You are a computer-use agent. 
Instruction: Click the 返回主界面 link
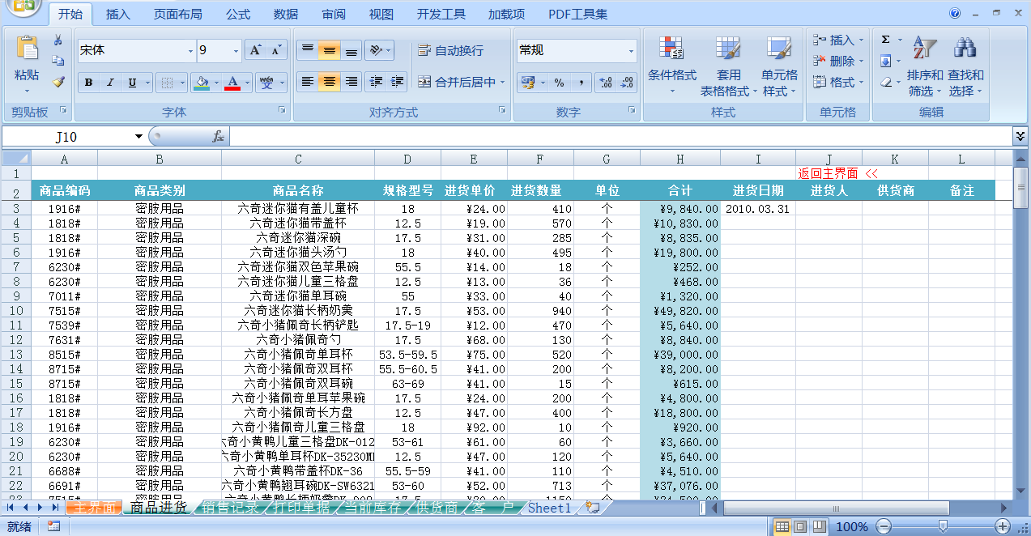pos(828,173)
